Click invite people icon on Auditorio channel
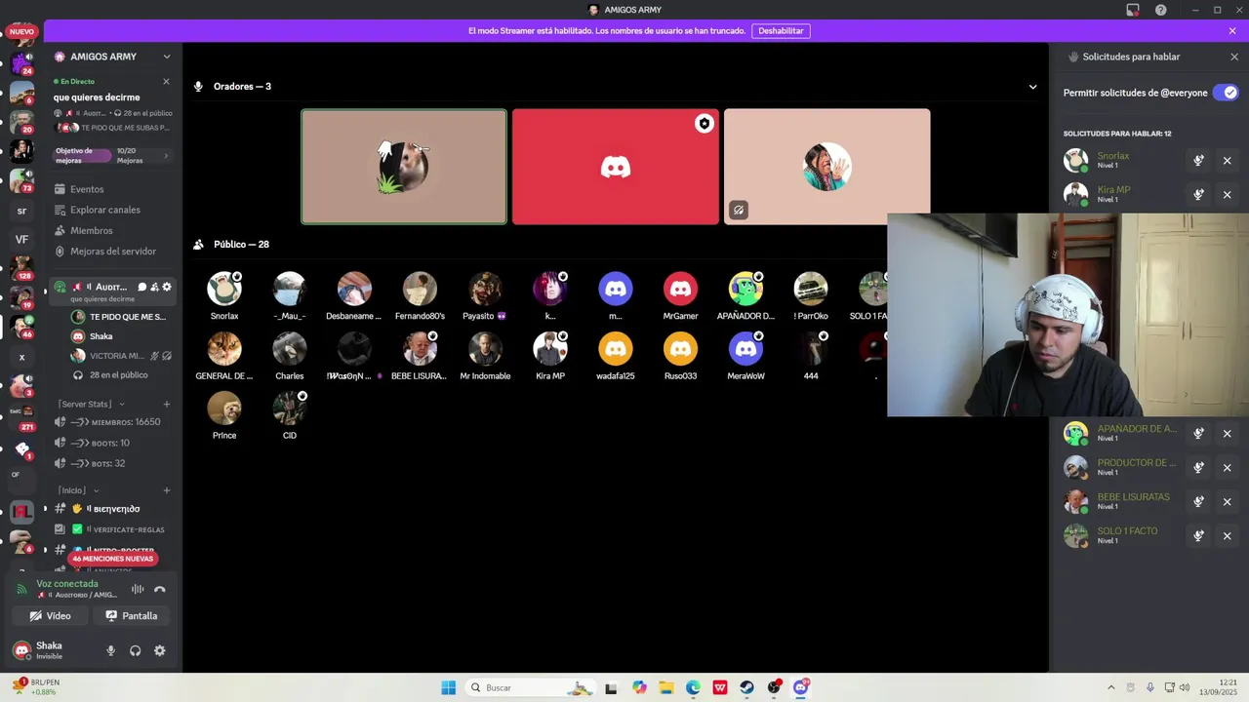The height and width of the screenshot is (702, 1249). [154, 287]
